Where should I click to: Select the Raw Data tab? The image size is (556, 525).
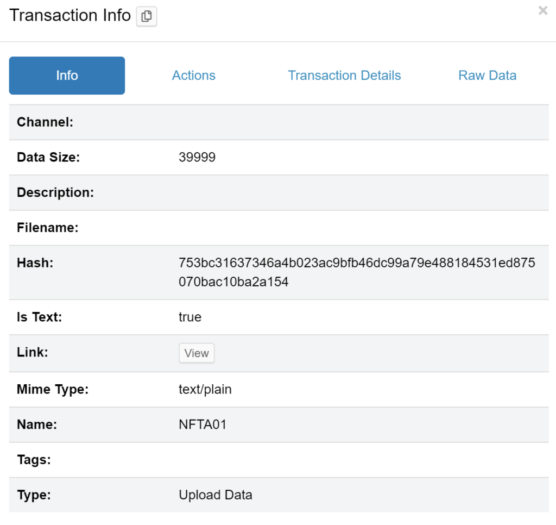click(x=487, y=76)
